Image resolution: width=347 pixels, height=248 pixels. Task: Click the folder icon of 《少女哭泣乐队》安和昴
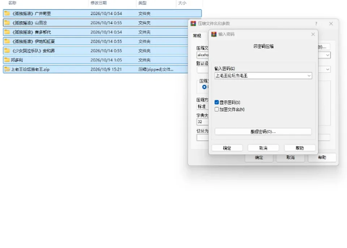(x=7, y=51)
